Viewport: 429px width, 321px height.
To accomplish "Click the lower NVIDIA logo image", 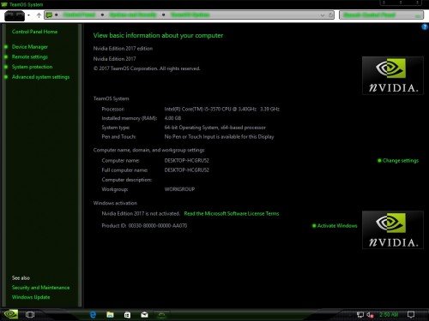I will click(393, 230).
